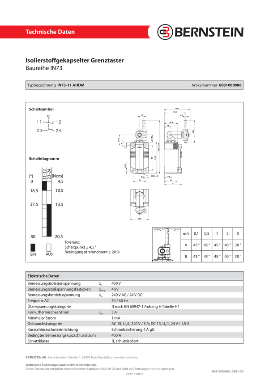
Task: Click the 'm/s' header cell in speed table
Action: tap(186, 234)
